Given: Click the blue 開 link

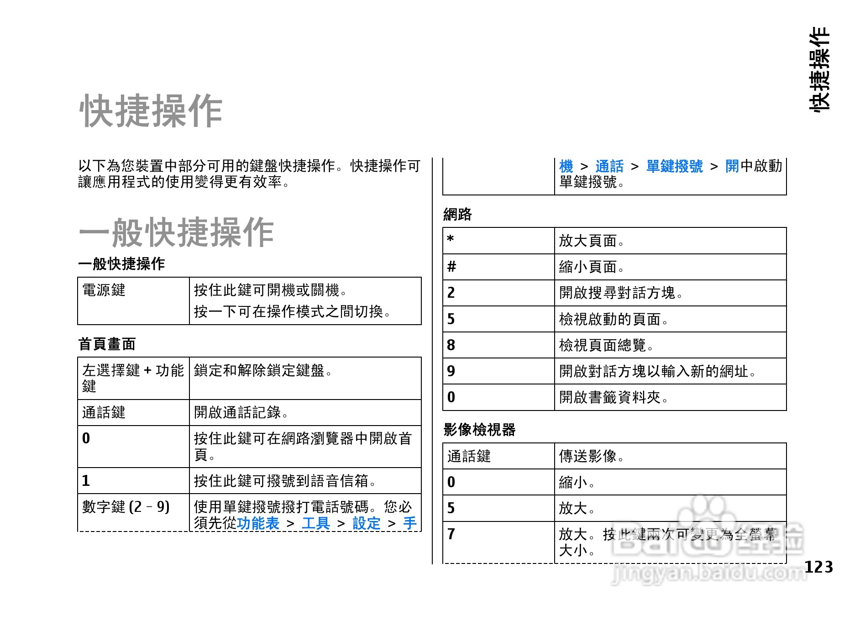Looking at the screenshot, I should [x=732, y=166].
